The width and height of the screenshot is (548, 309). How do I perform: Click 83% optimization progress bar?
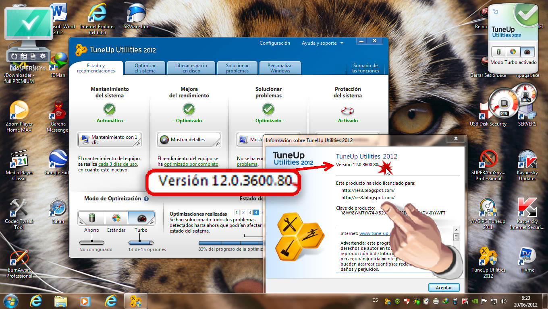click(x=230, y=243)
